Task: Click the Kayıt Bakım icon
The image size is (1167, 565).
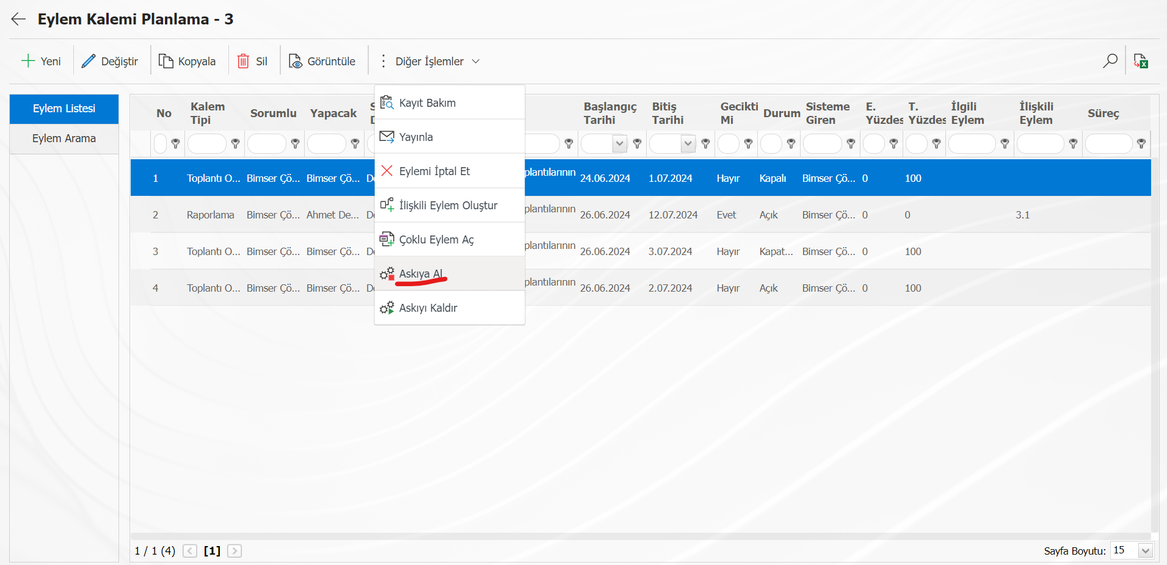Action: tap(387, 103)
